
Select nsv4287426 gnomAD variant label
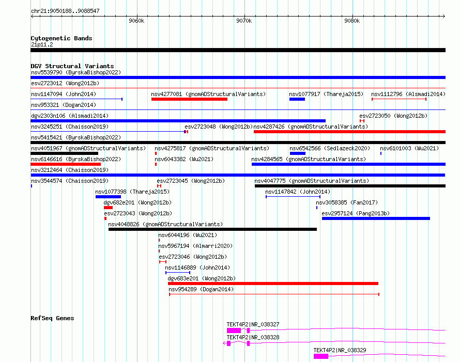tap(311, 127)
